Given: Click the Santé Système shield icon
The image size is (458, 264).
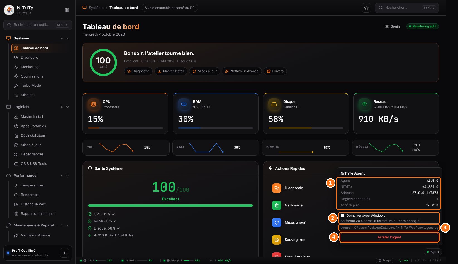Looking at the screenshot, I should (90, 168).
